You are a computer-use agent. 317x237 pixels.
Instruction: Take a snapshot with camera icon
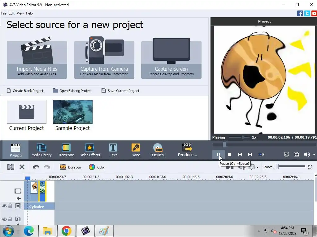coord(296,155)
